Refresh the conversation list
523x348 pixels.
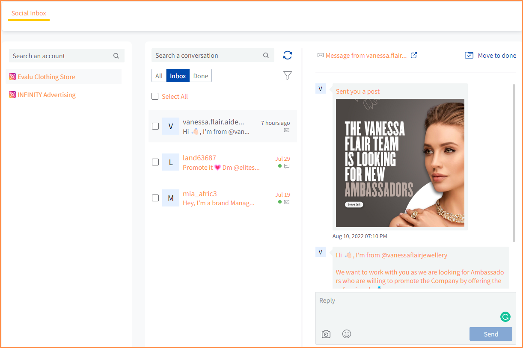pyautogui.click(x=287, y=55)
